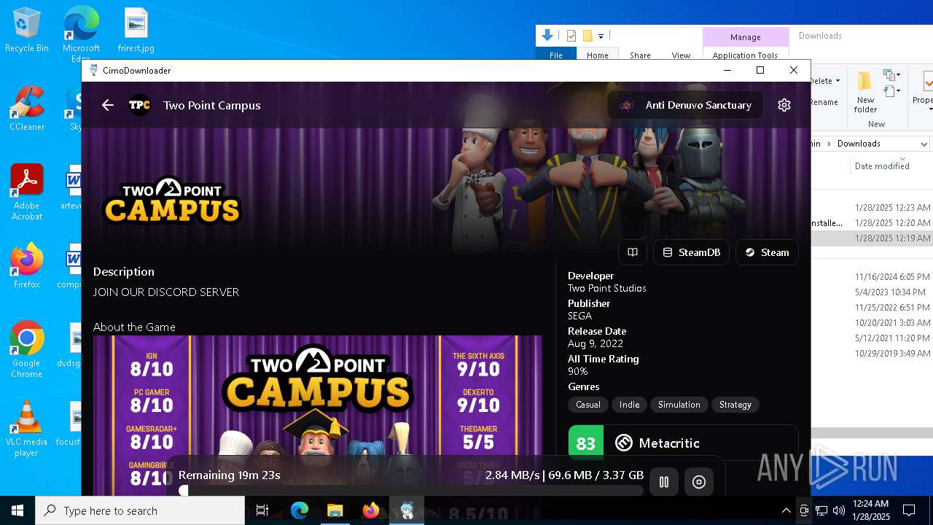Open the Anti Denuvo Sanctuary button
Image resolution: width=933 pixels, height=525 pixels.
click(x=685, y=105)
